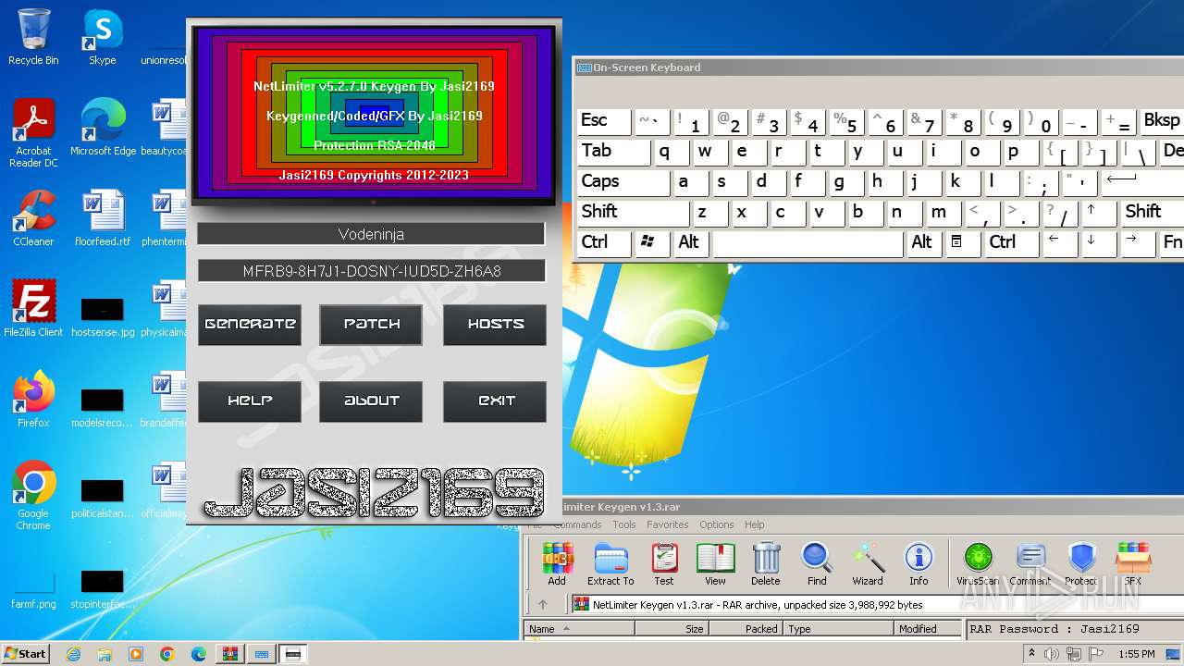This screenshot has height=666, width=1184.
Task: Click the WinRAR SFX icon
Action: 1133,564
